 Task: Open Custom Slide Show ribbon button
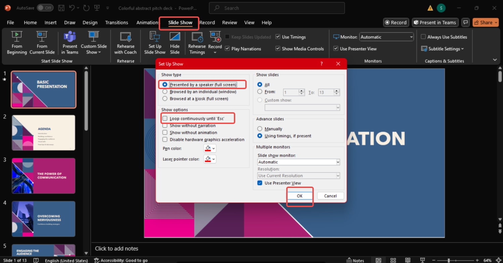[x=94, y=43]
